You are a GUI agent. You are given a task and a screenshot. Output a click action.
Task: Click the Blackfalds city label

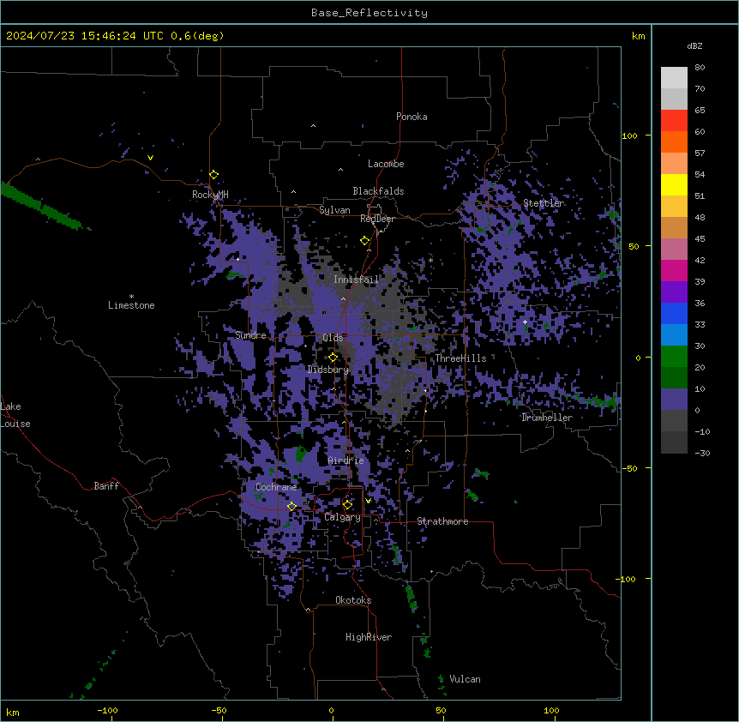[x=378, y=191]
